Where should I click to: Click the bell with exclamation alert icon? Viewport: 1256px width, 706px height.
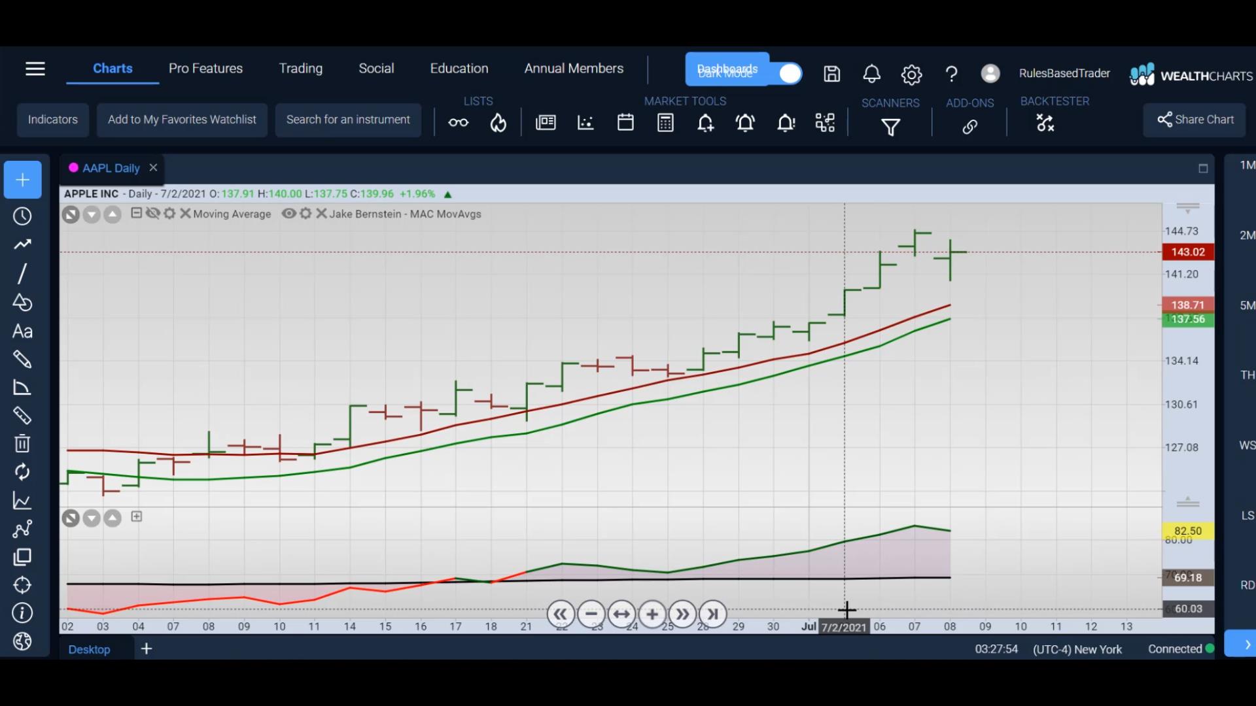coord(786,123)
